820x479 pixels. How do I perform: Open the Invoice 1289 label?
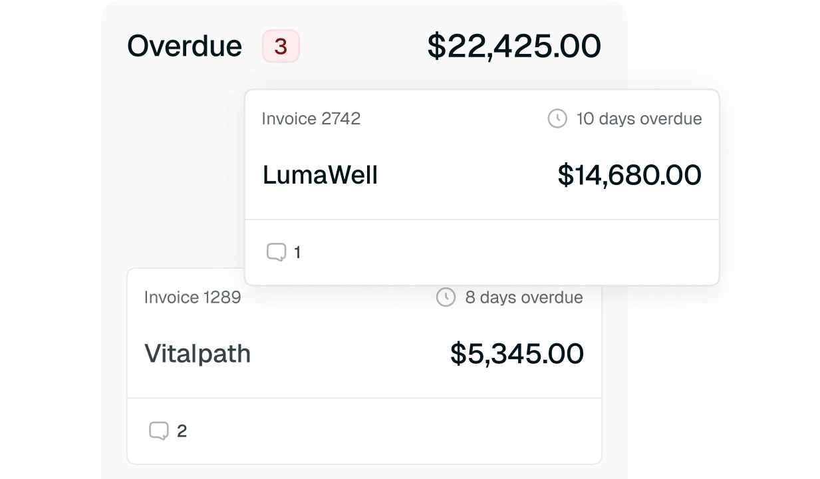(192, 297)
